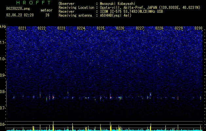206x131 pixels.
Task: Click the Observer label
Action: click(x=66, y=4)
